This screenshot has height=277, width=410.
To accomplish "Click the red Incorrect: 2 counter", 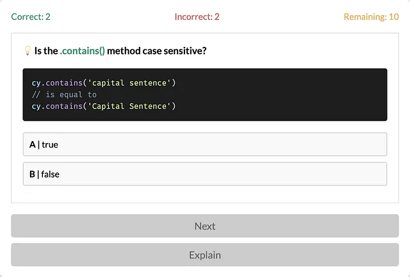I will click(x=197, y=17).
